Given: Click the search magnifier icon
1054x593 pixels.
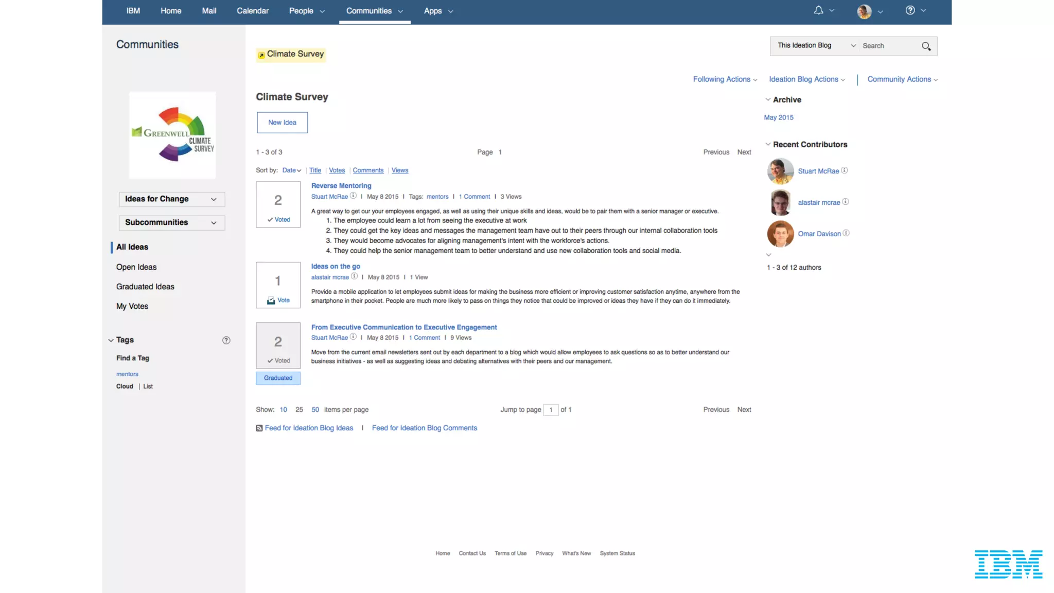Looking at the screenshot, I should (926, 46).
